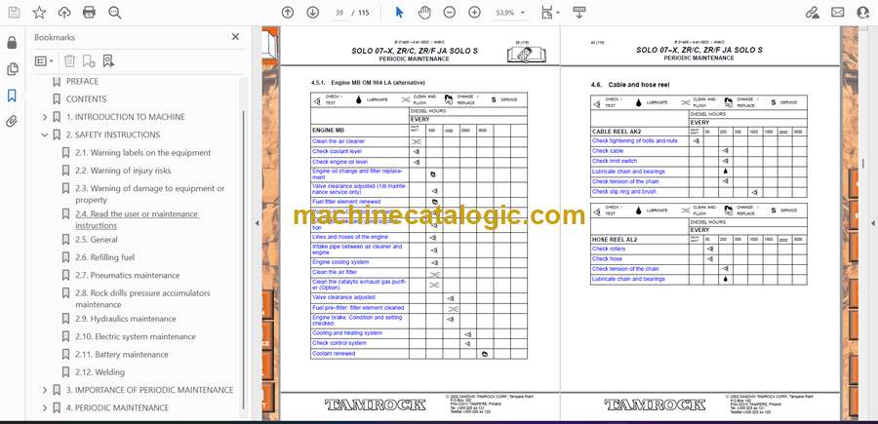Follow the 'Coolant renewed' link
Screen dimensions: 878x424
pos(334,354)
